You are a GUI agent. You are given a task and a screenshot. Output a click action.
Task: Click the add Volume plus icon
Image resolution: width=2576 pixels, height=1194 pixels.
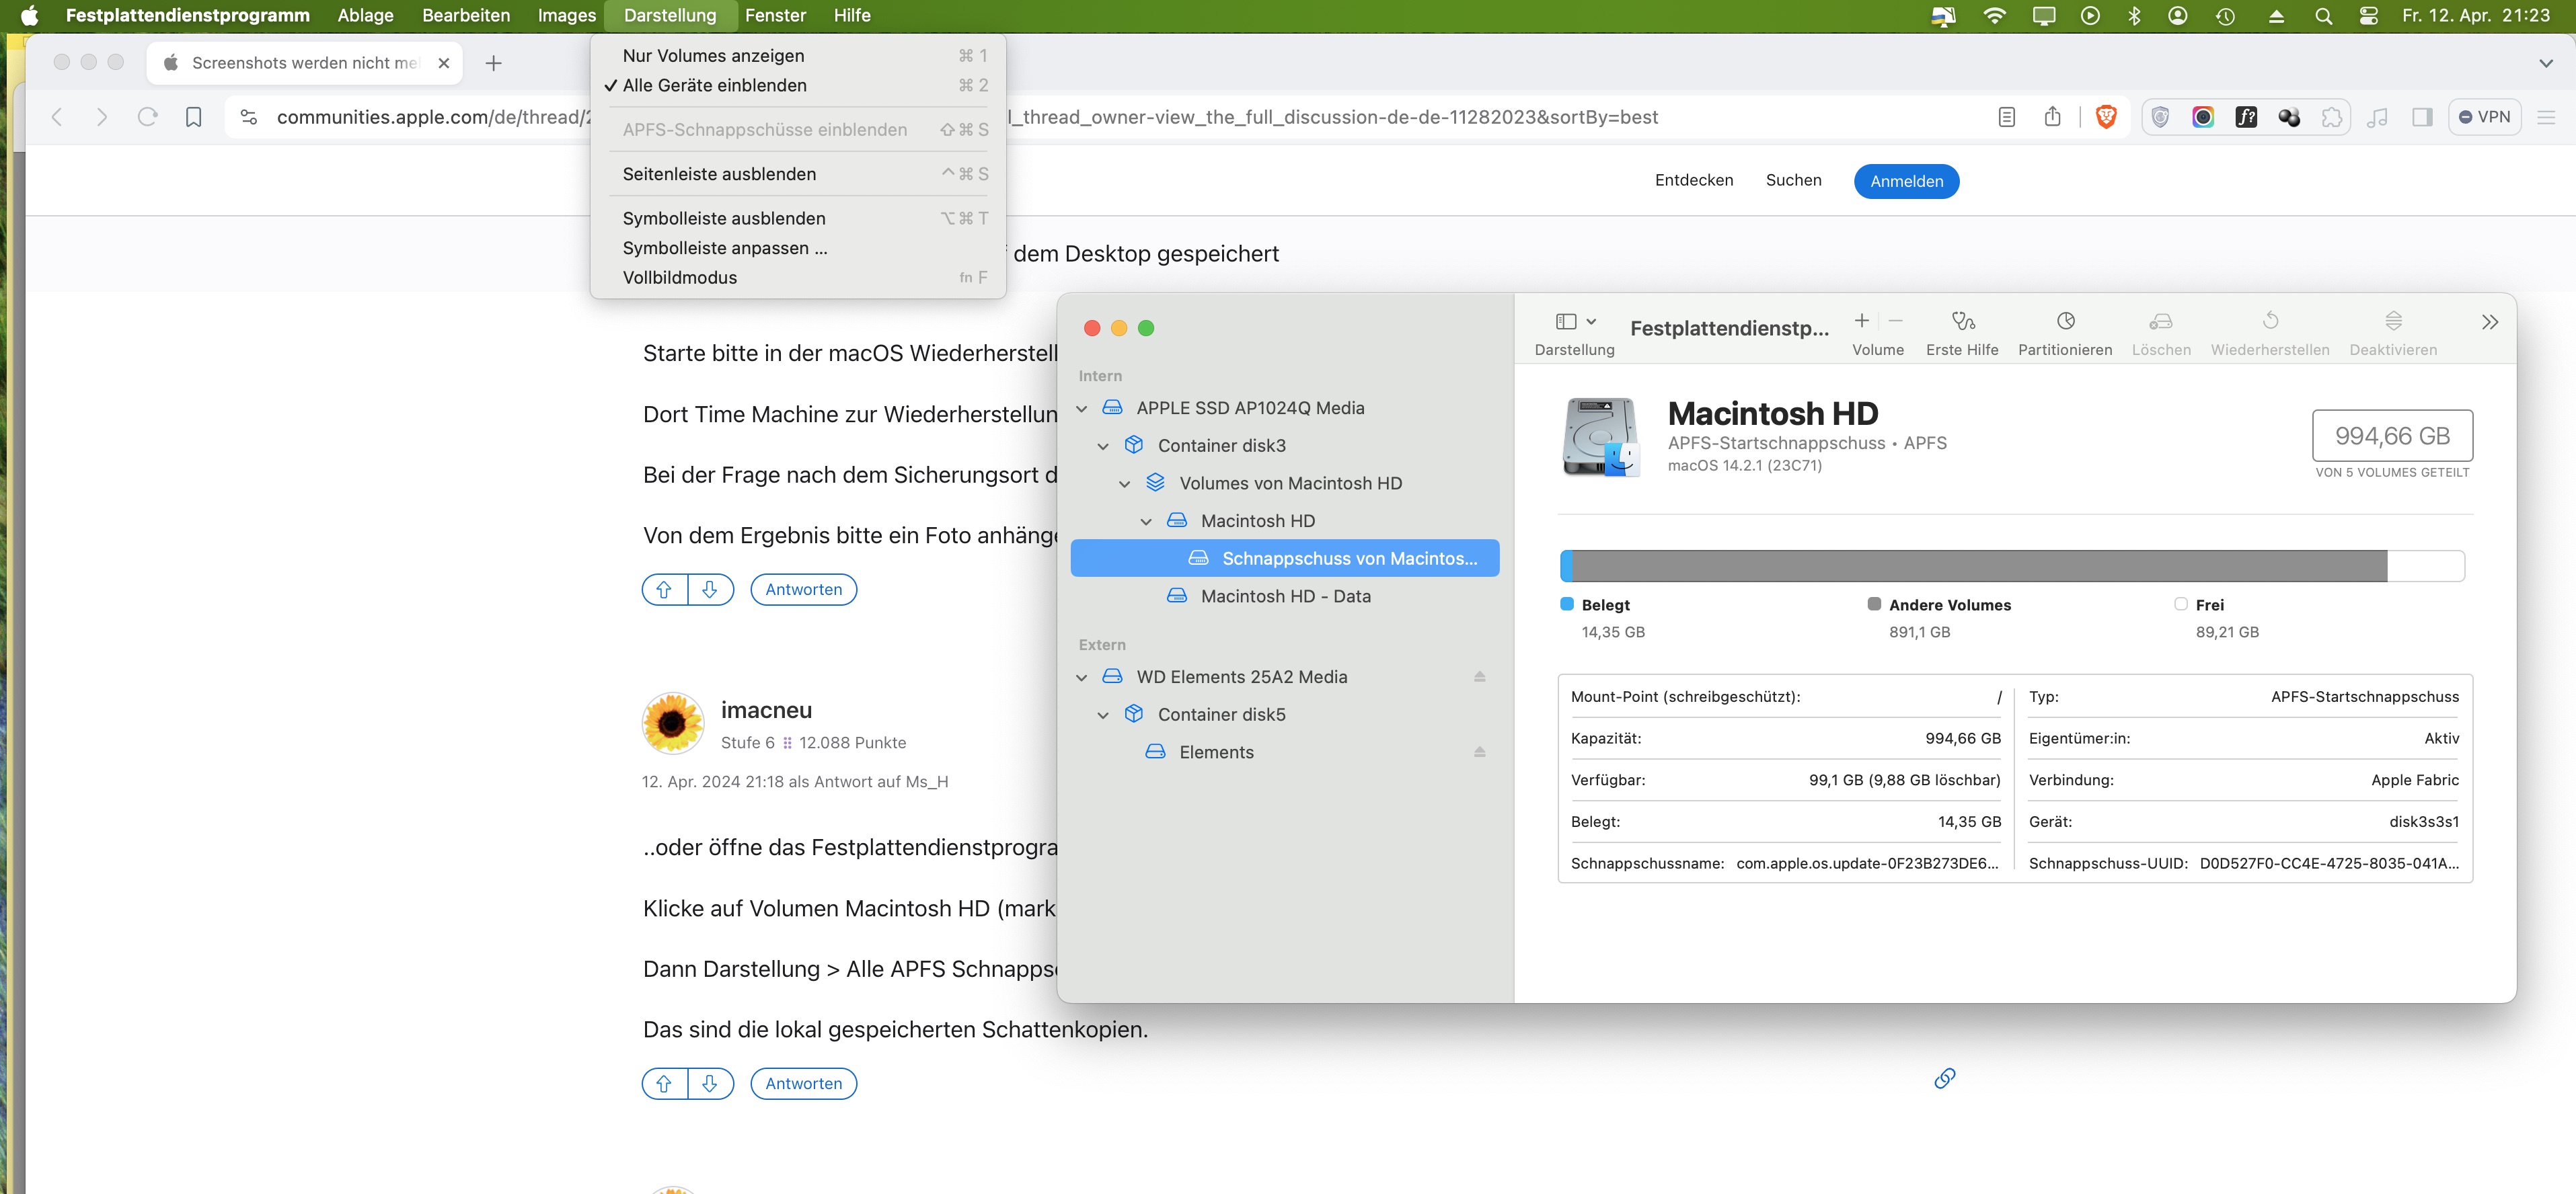coord(1861,322)
